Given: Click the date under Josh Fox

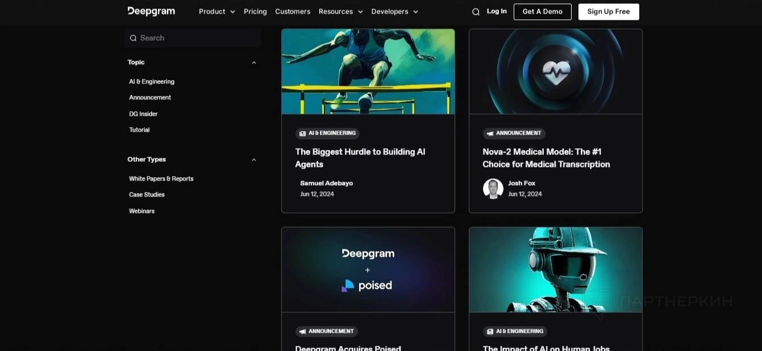Looking at the screenshot, I should point(525,194).
